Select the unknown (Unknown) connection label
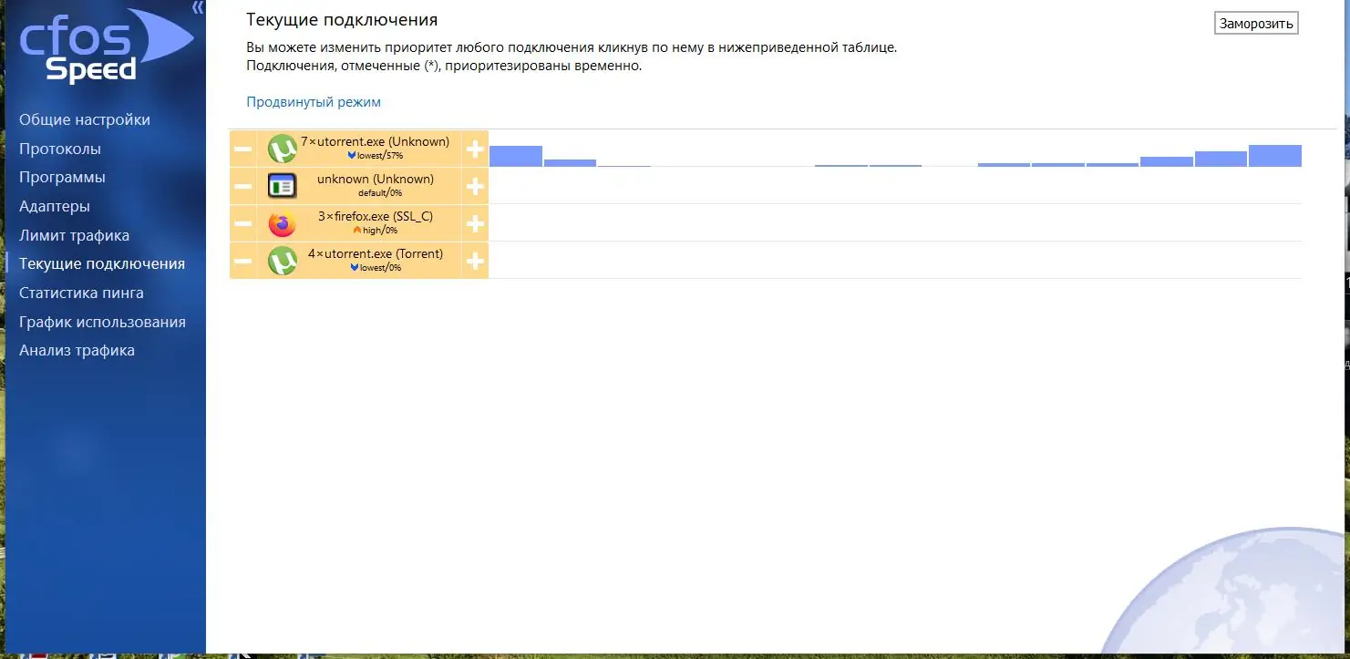The width and height of the screenshot is (1350, 659). pos(376,180)
